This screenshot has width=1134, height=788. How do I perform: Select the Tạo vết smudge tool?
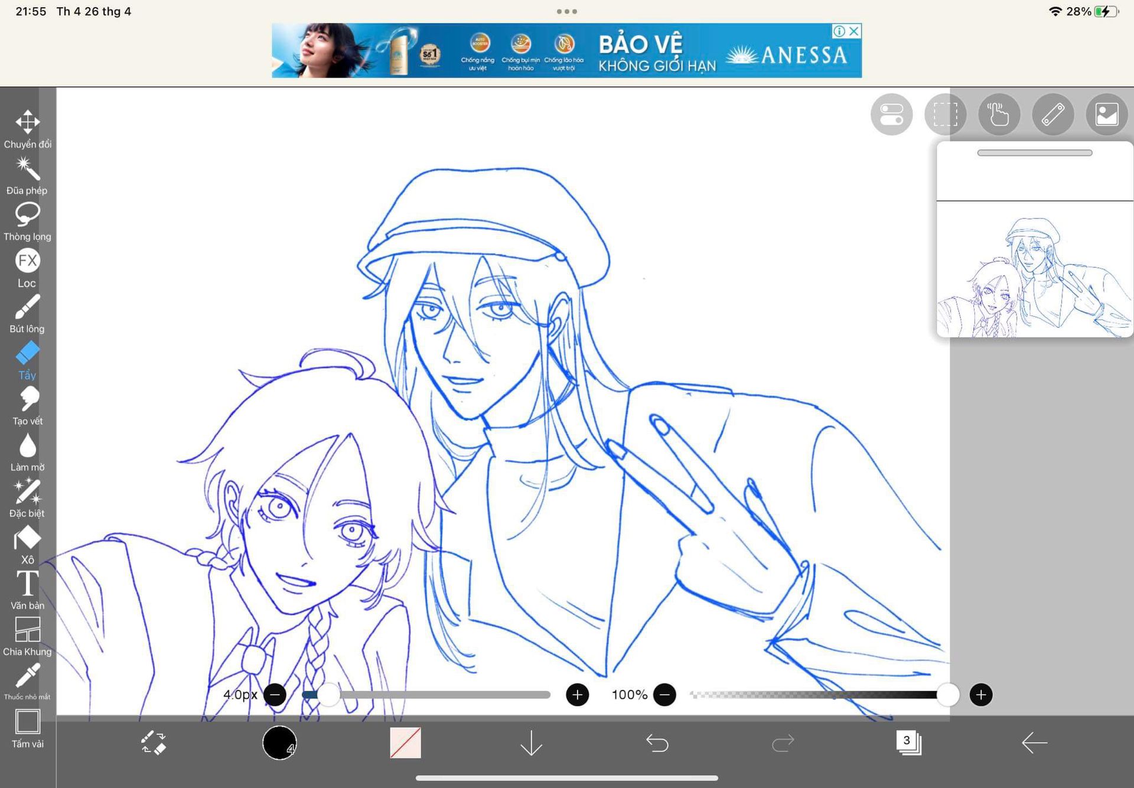tap(27, 399)
